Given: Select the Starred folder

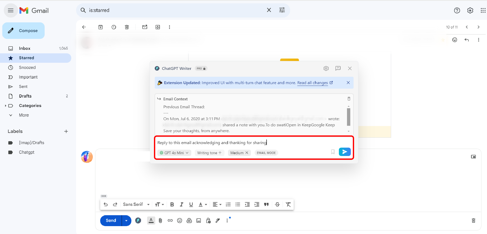Looking at the screenshot, I should coord(36,58).
